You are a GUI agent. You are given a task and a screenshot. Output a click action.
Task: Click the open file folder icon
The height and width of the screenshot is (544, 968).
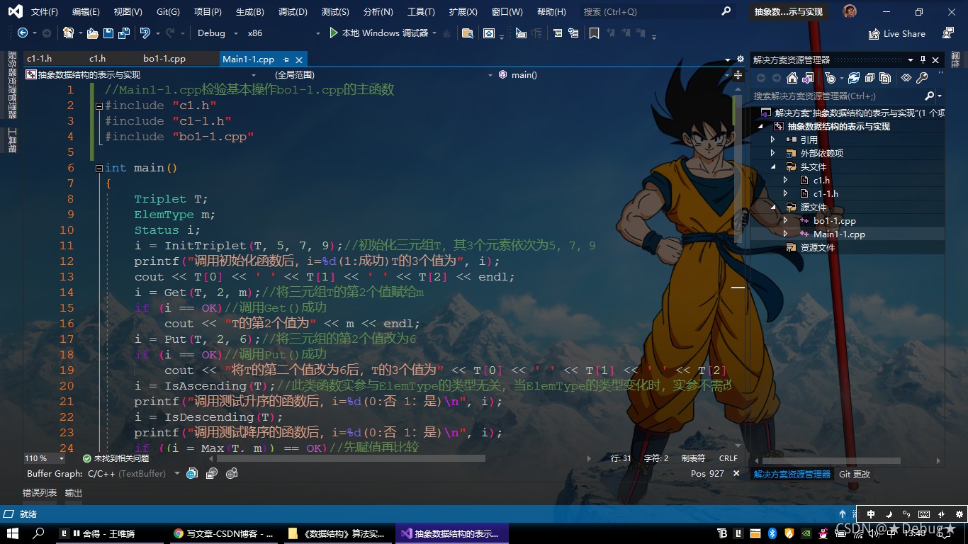[x=92, y=33]
